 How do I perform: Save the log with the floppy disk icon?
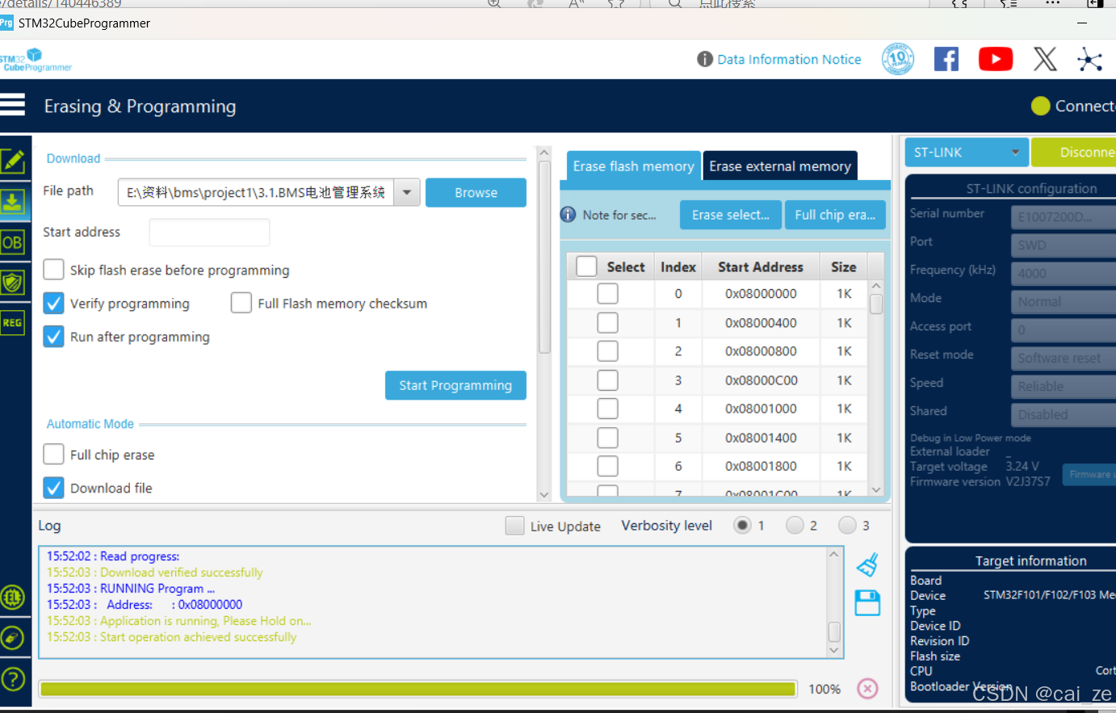[x=867, y=602]
